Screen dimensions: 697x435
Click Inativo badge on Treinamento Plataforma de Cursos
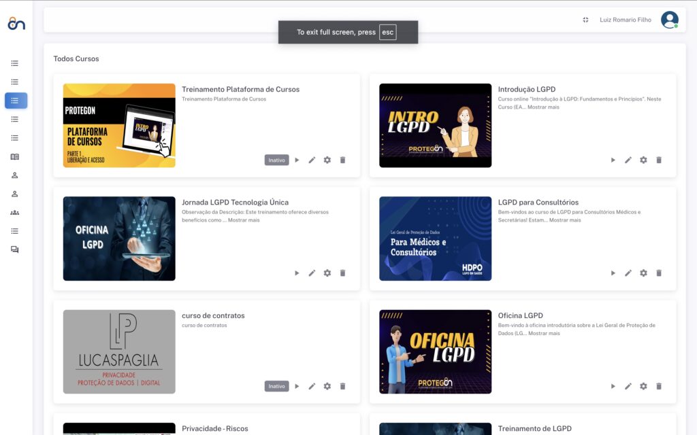pos(276,160)
